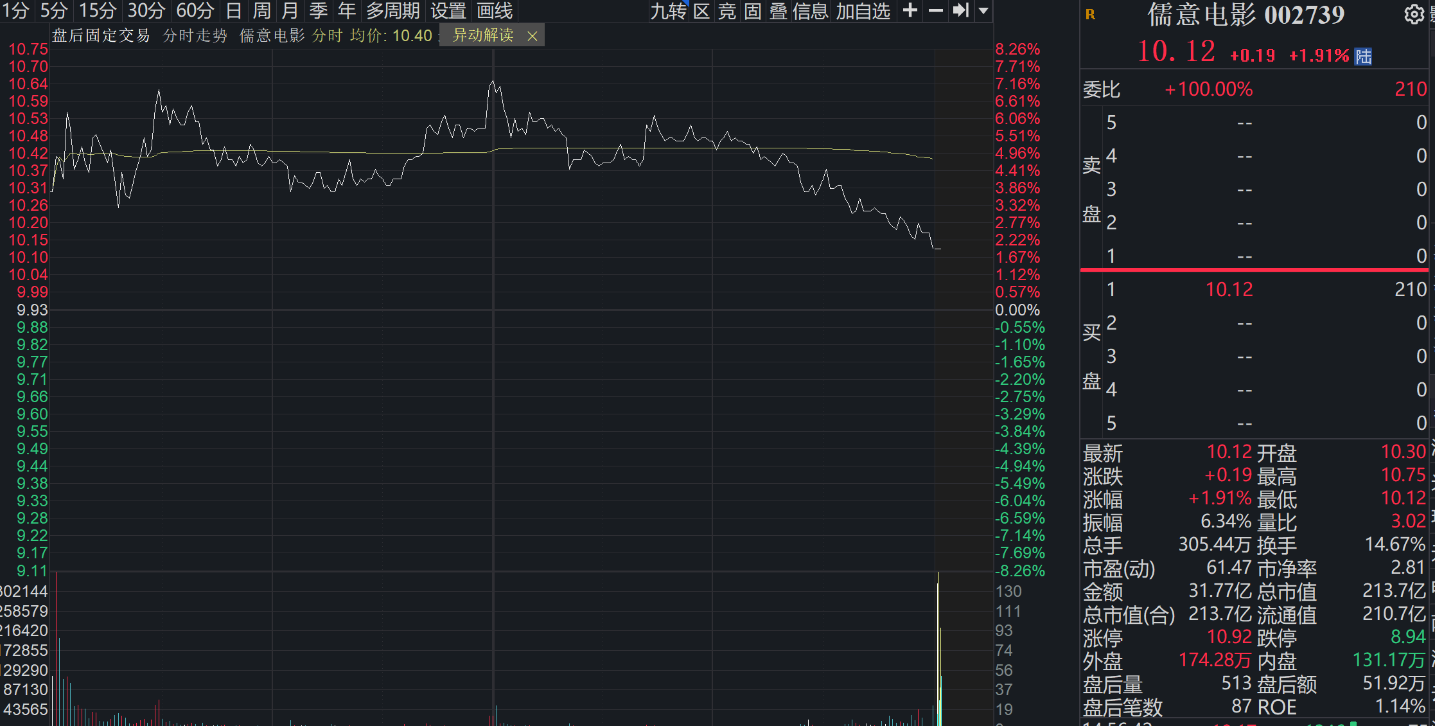The width and height of the screenshot is (1435, 726).
Task: Click the 开盘 value 10.30
Action: point(1404,452)
